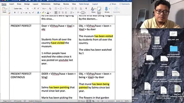The image size is (184, 103).
Task: Open the Table Design tab
Action: [84, 4]
